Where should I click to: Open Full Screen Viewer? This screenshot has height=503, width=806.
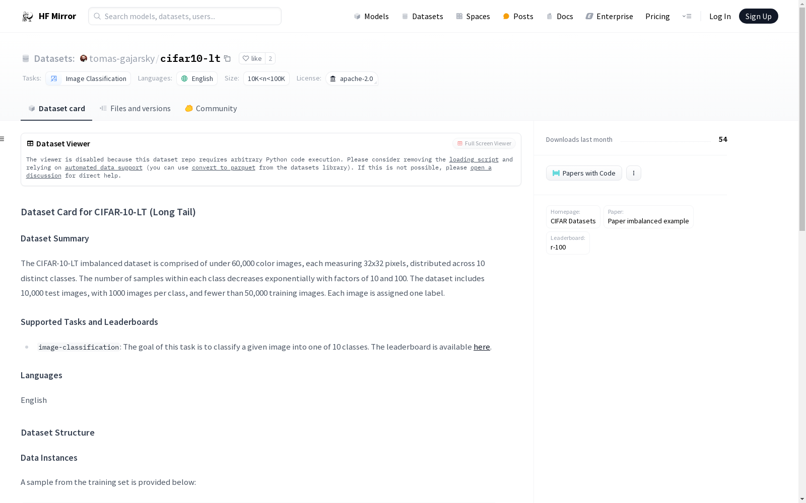(484, 143)
